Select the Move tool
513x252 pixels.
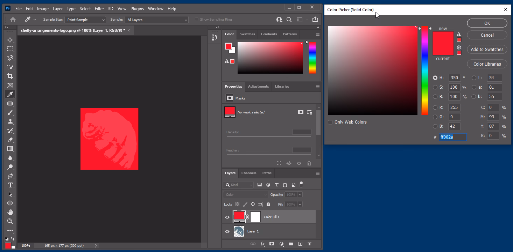[10, 40]
